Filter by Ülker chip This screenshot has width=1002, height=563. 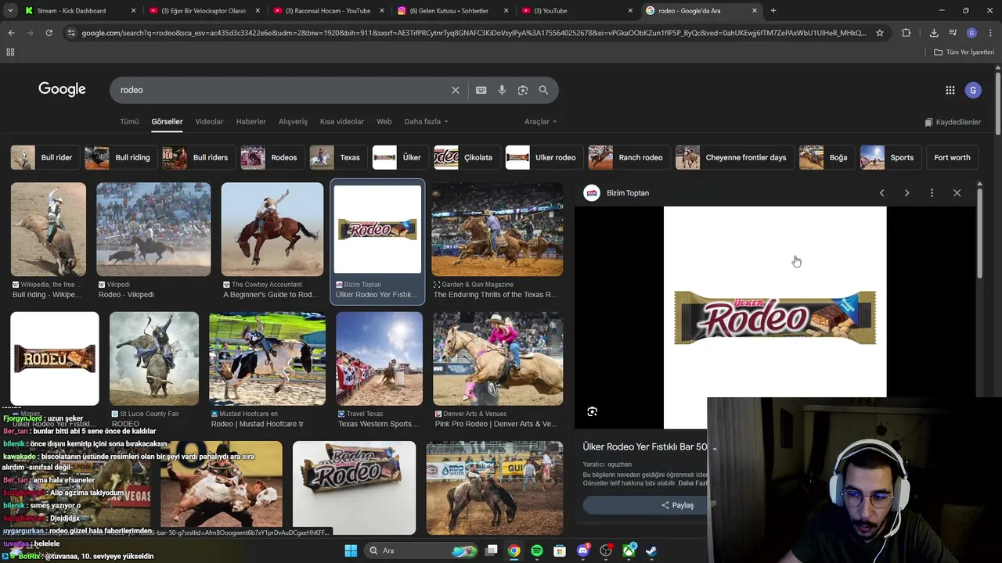399,157
